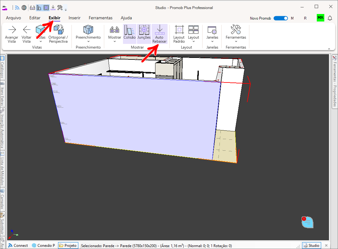Click the 3D glasses icon in quick access toolbar
Viewport: 338px width, 249px height.
32,8
